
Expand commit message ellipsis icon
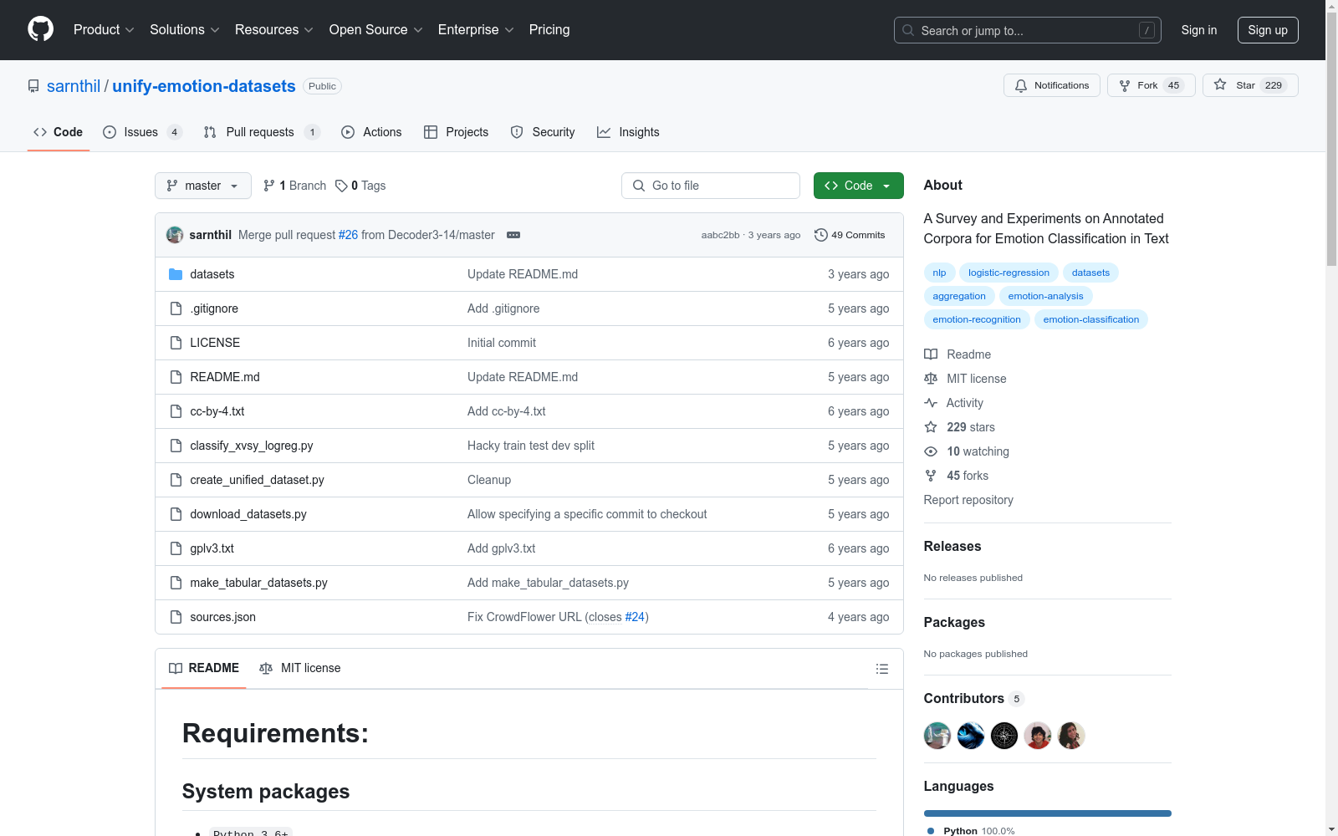click(x=513, y=235)
